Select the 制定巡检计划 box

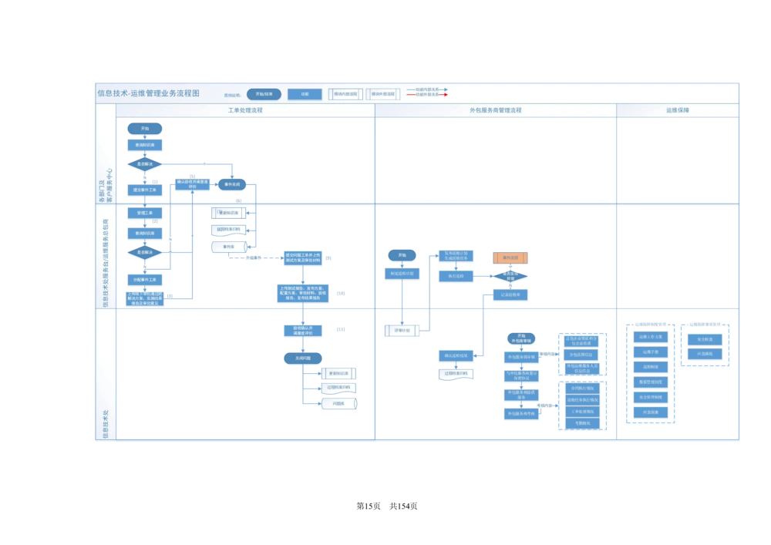(x=404, y=274)
